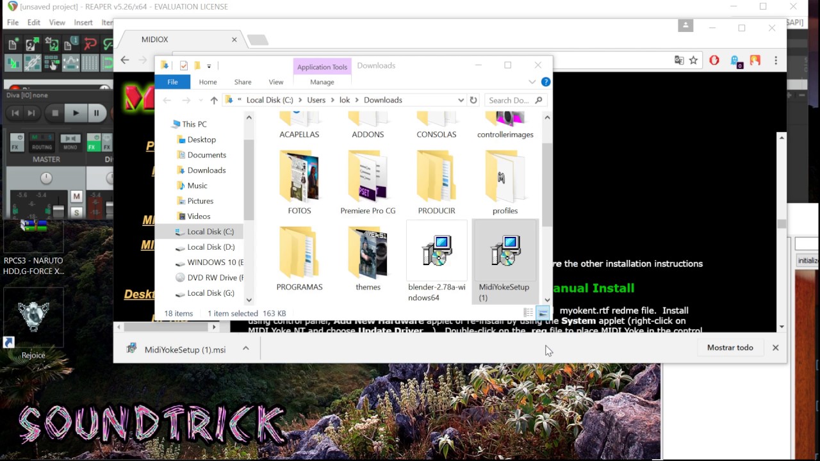Click the Mostrar todo downloads button
Screen dimensions: 820x461
pyautogui.click(x=730, y=348)
